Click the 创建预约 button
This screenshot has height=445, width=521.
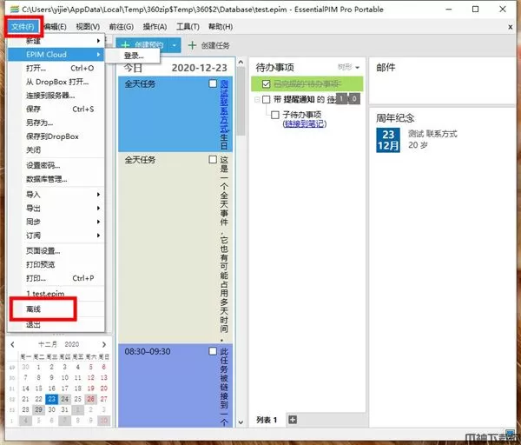(x=142, y=45)
